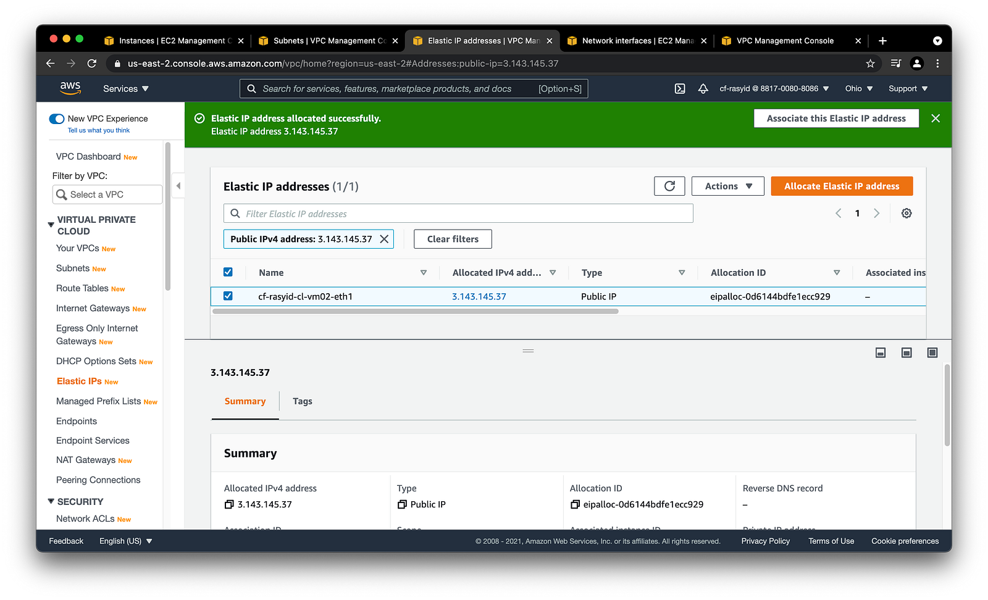Copy the allocated IPv4 address 3.143.145.37
This screenshot has width=988, height=600.
(x=229, y=504)
